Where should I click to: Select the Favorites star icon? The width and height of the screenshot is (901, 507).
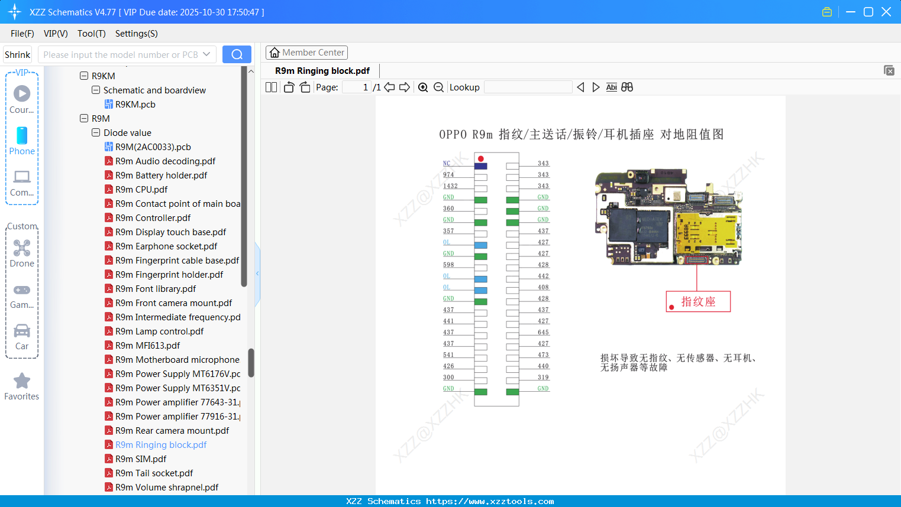pyautogui.click(x=22, y=381)
